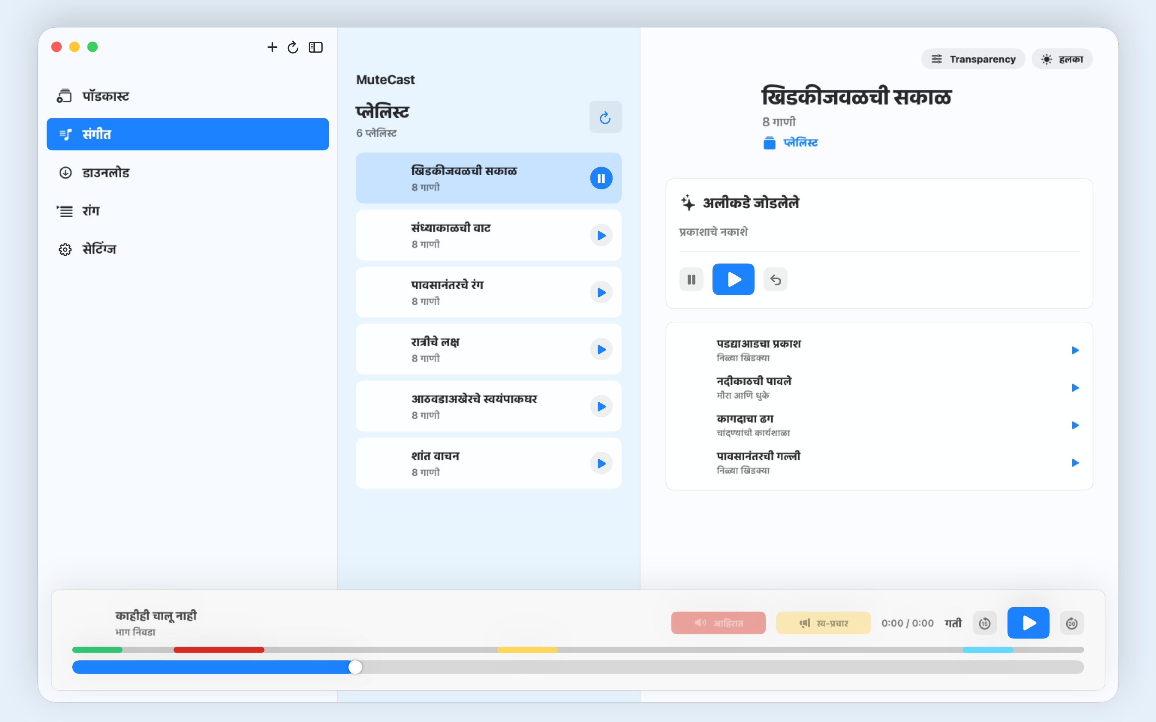
Task: Click the sidebar refresh arrow icon
Action: [293, 47]
